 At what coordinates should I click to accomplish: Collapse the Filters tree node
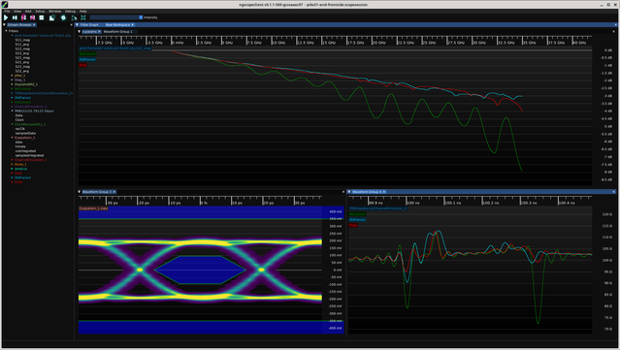tap(7, 31)
